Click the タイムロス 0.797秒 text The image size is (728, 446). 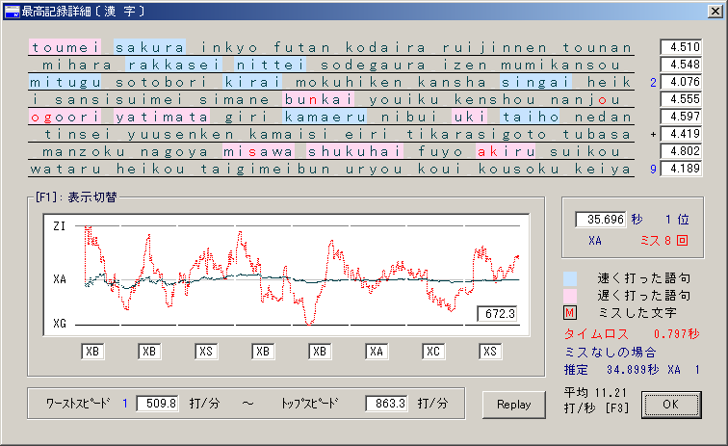click(632, 333)
